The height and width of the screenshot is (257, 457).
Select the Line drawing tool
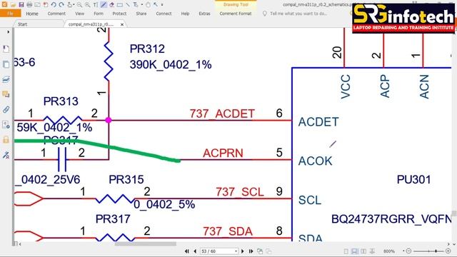tap(128, 5)
